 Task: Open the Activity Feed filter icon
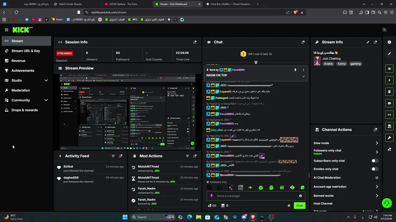[x=113, y=156]
